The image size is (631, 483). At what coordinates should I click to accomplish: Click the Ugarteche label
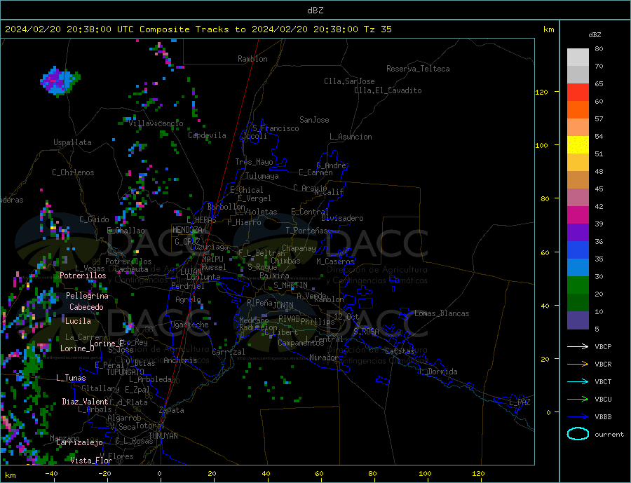189,325
